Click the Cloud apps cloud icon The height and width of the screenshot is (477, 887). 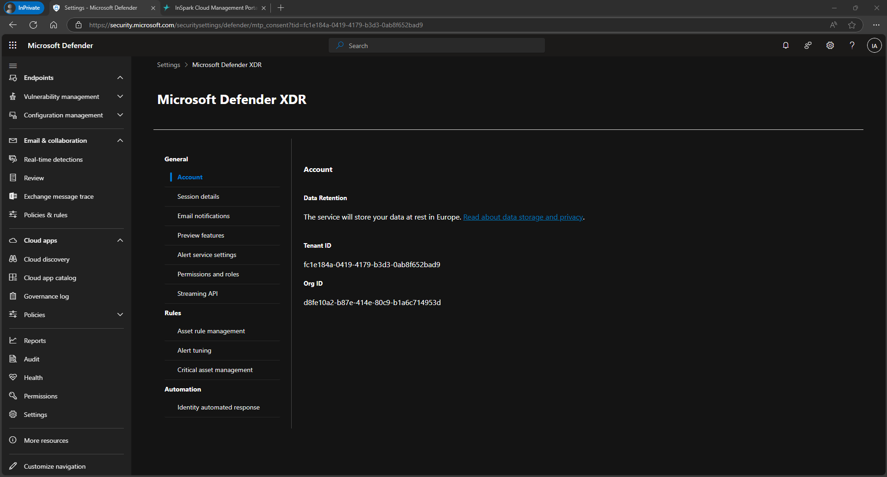pos(13,240)
